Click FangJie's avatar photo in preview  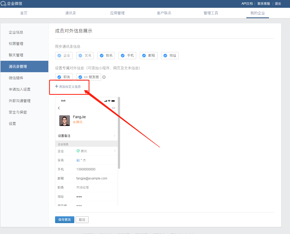[x=64, y=121]
